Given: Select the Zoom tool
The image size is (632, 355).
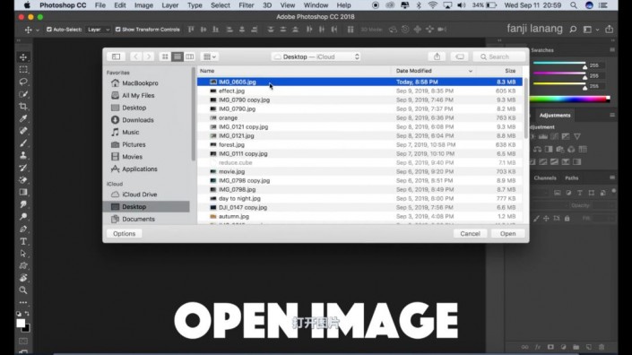Looking at the screenshot, I should click(23, 290).
